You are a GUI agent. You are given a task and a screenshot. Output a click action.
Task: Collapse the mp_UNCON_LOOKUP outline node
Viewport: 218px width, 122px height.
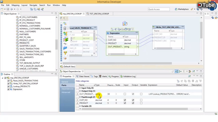click(2, 78)
